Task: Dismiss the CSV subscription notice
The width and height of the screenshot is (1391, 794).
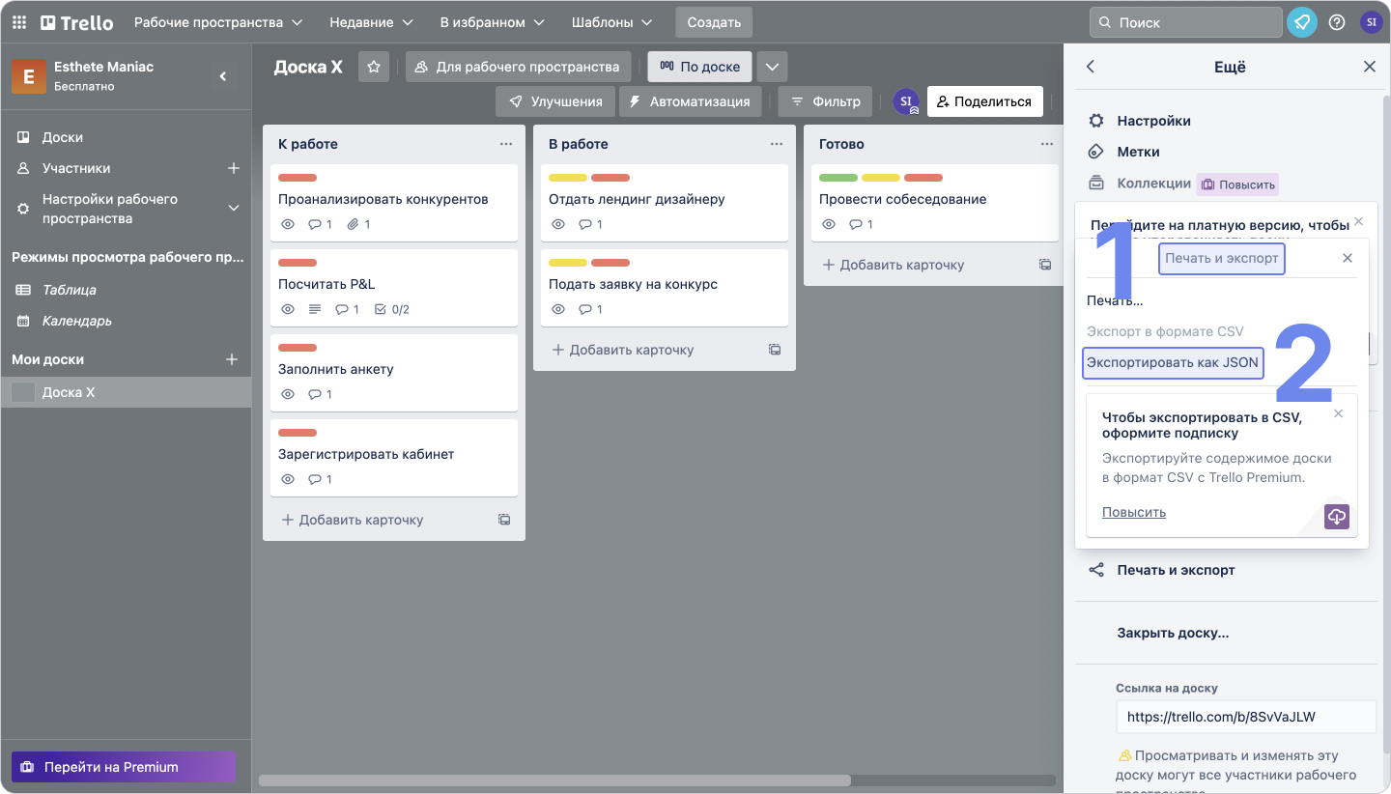Action: tap(1338, 413)
